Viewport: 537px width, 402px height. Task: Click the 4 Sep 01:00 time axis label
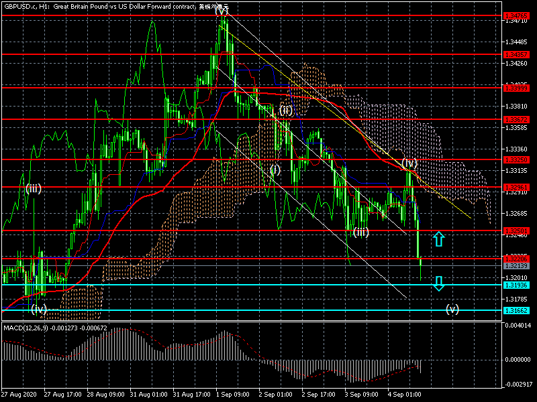tap(407, 395)
